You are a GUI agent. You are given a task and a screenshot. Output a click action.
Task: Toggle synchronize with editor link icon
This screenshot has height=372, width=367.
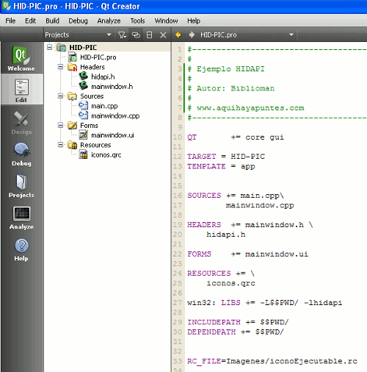coord(136,35)
